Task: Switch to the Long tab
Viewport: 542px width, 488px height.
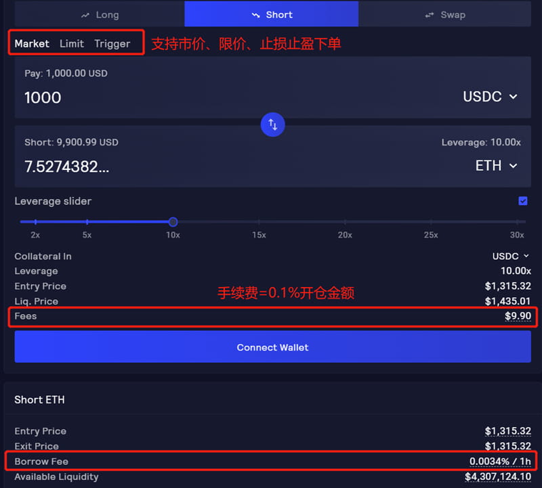Action: (100, 14)
